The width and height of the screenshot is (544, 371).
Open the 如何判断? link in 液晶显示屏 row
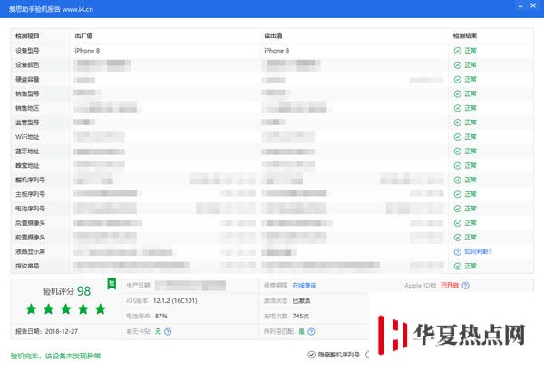478,251
